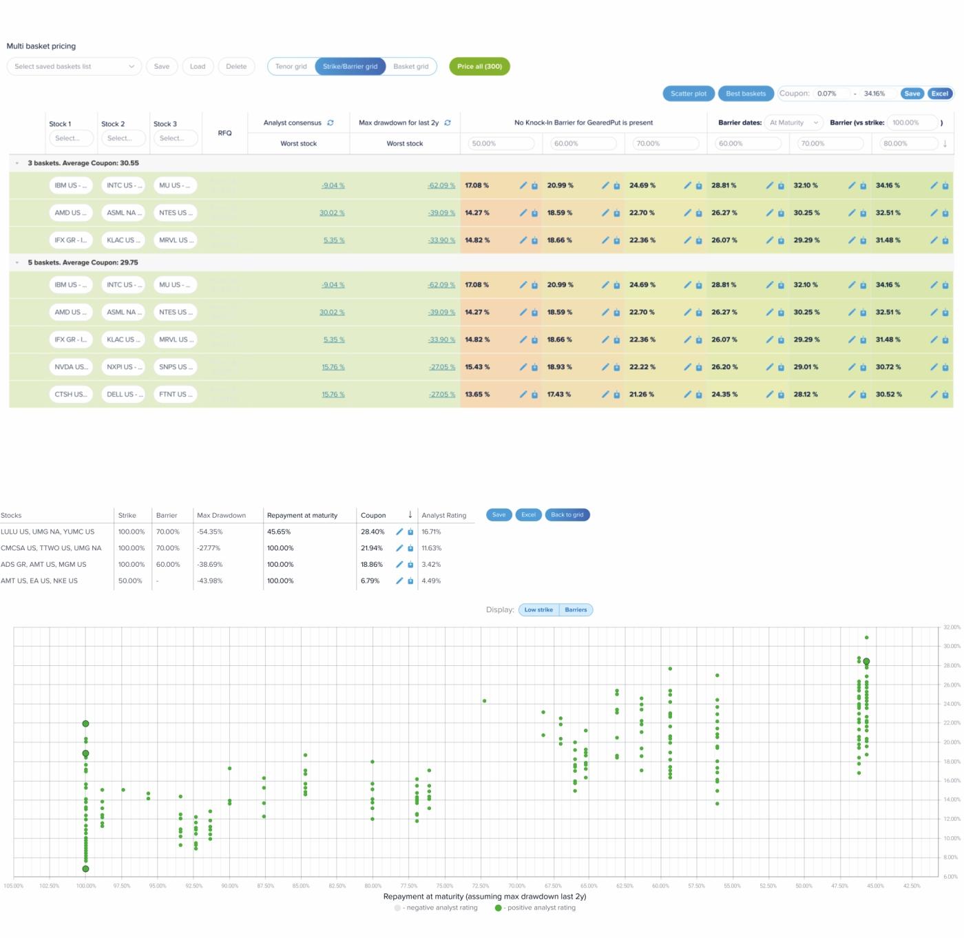Image resolution: width=964 pixels, height=938 pixels.
Task: Click lock icon beside the 6.79% coupon
Action: [x=410, y=581]
